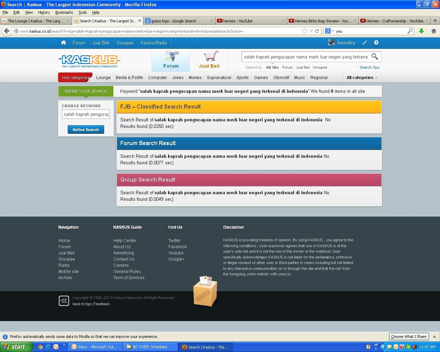Screen dimensions: 440x352
Task: Click the bookmark star in address bar
Action: coord(304,31)
